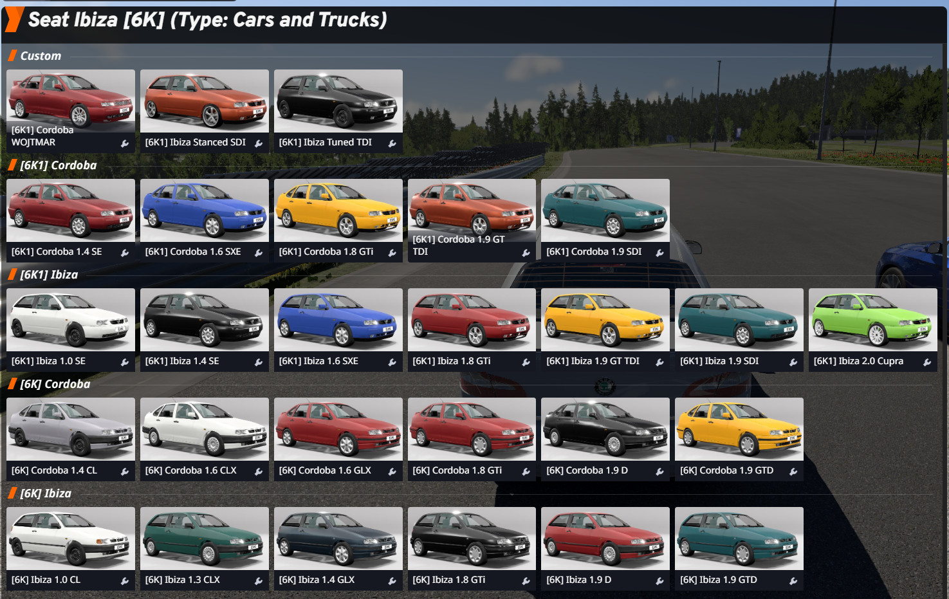Click wrench icon on [6K] Cordoba 1.6 CLX
This screenshot has width=949, height=599.
point(259,472)
